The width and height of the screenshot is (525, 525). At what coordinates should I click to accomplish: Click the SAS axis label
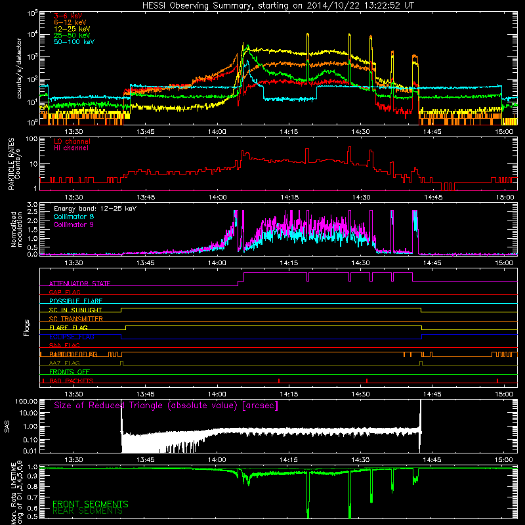7,427
